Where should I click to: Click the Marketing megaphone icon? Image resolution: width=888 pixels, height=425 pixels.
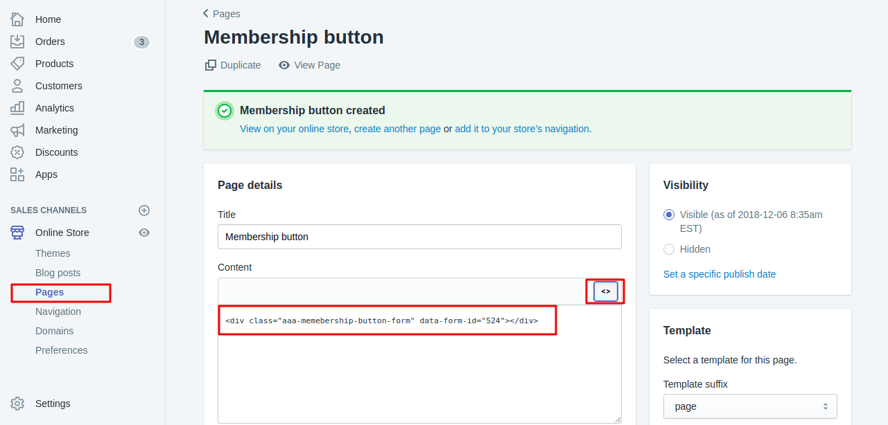(x=17, y=130)
